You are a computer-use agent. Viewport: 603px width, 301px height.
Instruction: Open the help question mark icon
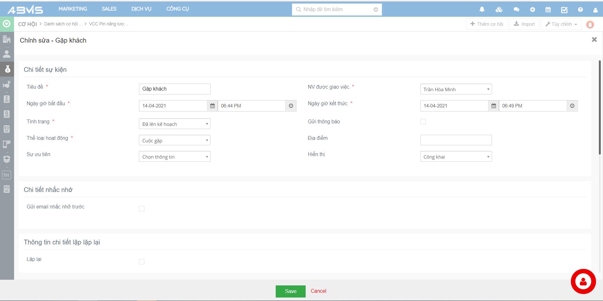580,10
